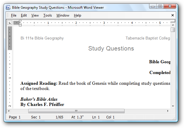Click the split box above vertical scrollbar
This screenshot has height=128, width=184.
173,21
